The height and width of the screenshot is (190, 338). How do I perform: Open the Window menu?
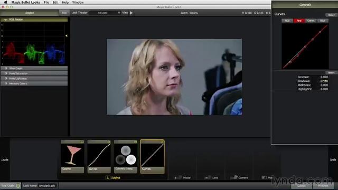tap(78, 2)
